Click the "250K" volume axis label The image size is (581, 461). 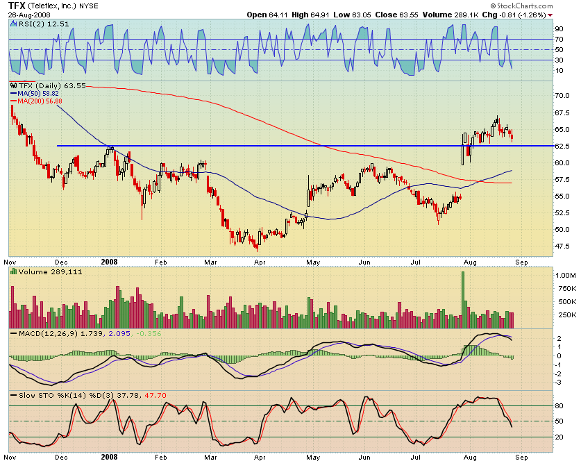click(567, 315)
